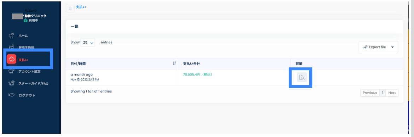
Task: Select page 1 in pagination
Action: point(383,93)
